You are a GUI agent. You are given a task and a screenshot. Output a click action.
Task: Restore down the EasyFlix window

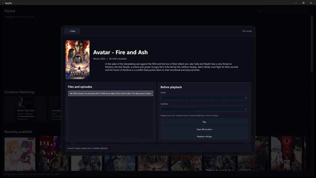303,3
